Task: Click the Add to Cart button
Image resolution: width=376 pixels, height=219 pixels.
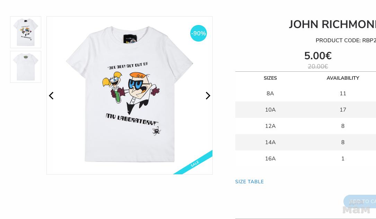Action: click(360, 201)
